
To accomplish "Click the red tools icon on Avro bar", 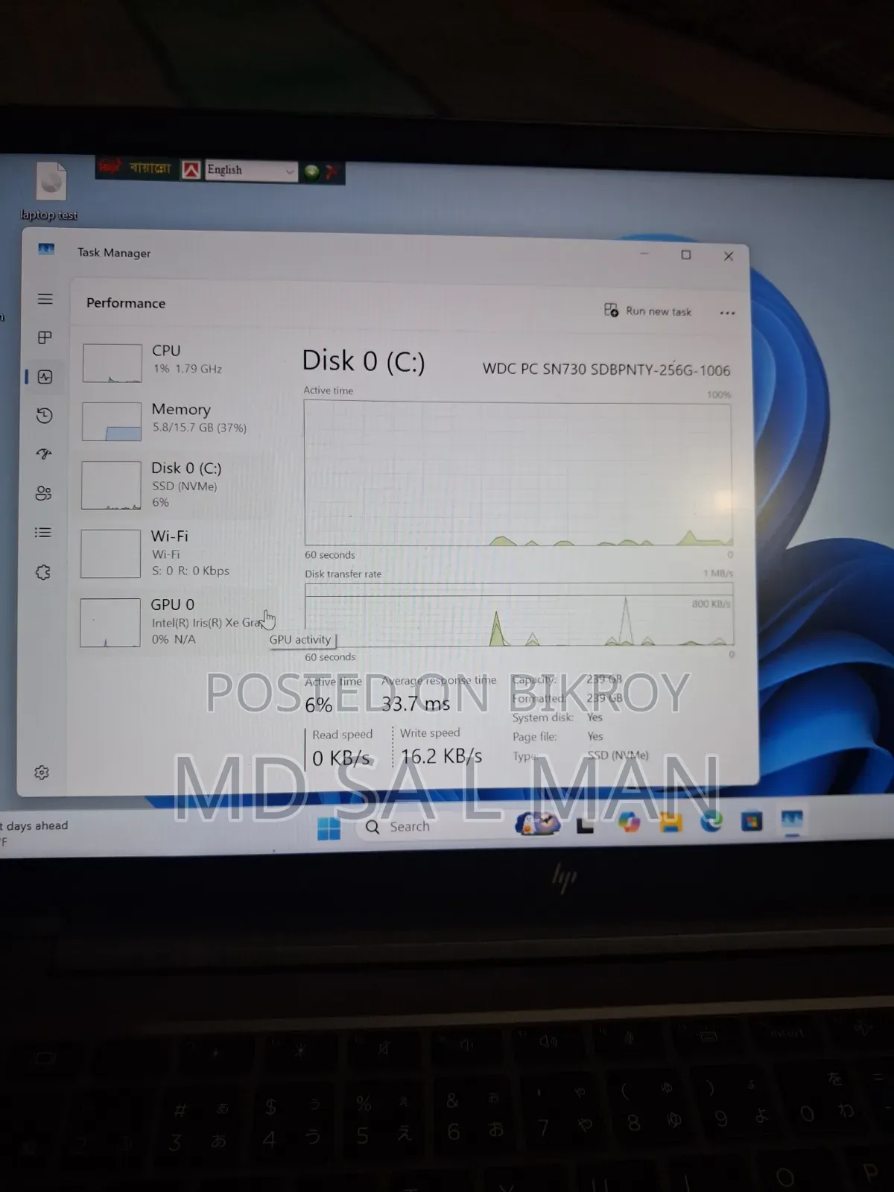I will click(332, 173).
